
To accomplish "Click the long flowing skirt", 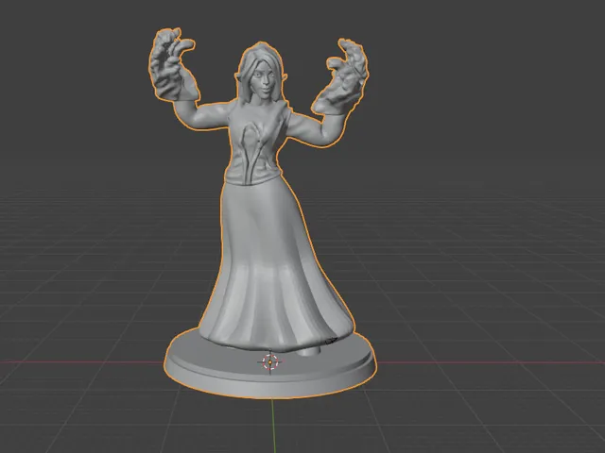I will (x=274, y=266).
